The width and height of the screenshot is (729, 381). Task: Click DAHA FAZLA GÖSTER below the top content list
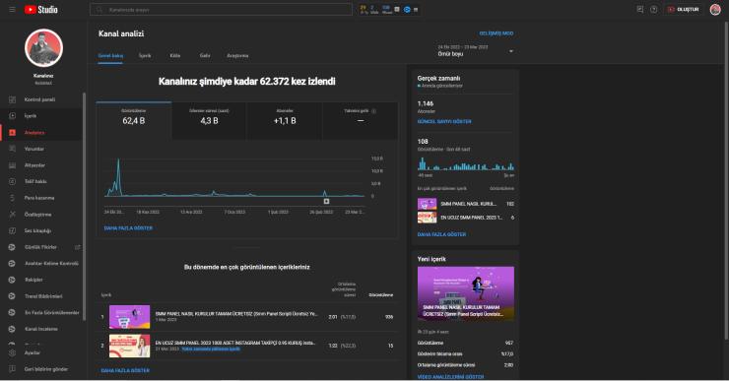125,371
